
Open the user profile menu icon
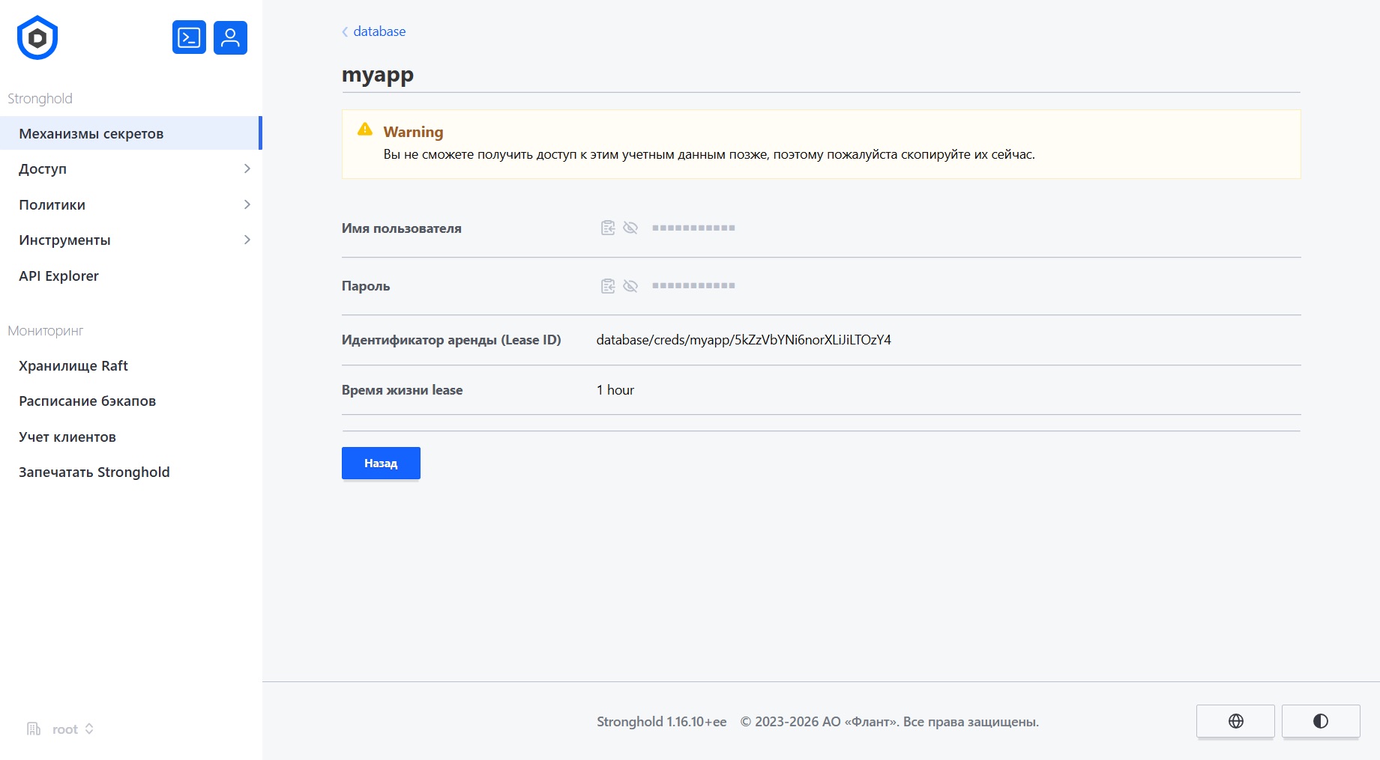pyautogui.click(x=230, y=37)
